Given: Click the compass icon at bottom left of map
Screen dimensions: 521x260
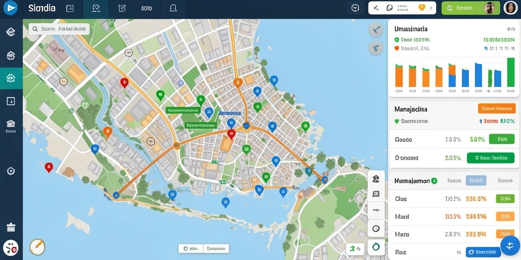Looking at the screenshot, I should pos(37,247).
